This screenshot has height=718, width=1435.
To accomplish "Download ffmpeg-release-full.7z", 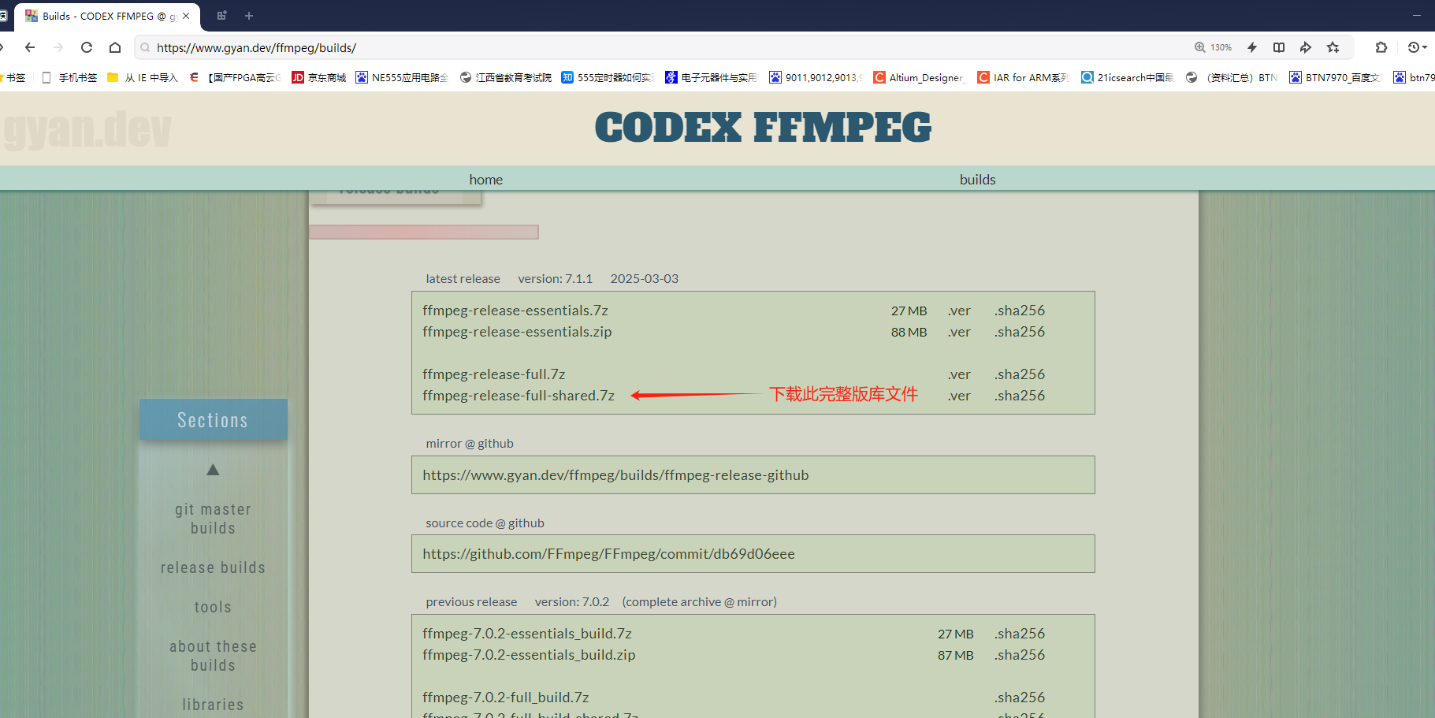I will [x=493, y=374].
